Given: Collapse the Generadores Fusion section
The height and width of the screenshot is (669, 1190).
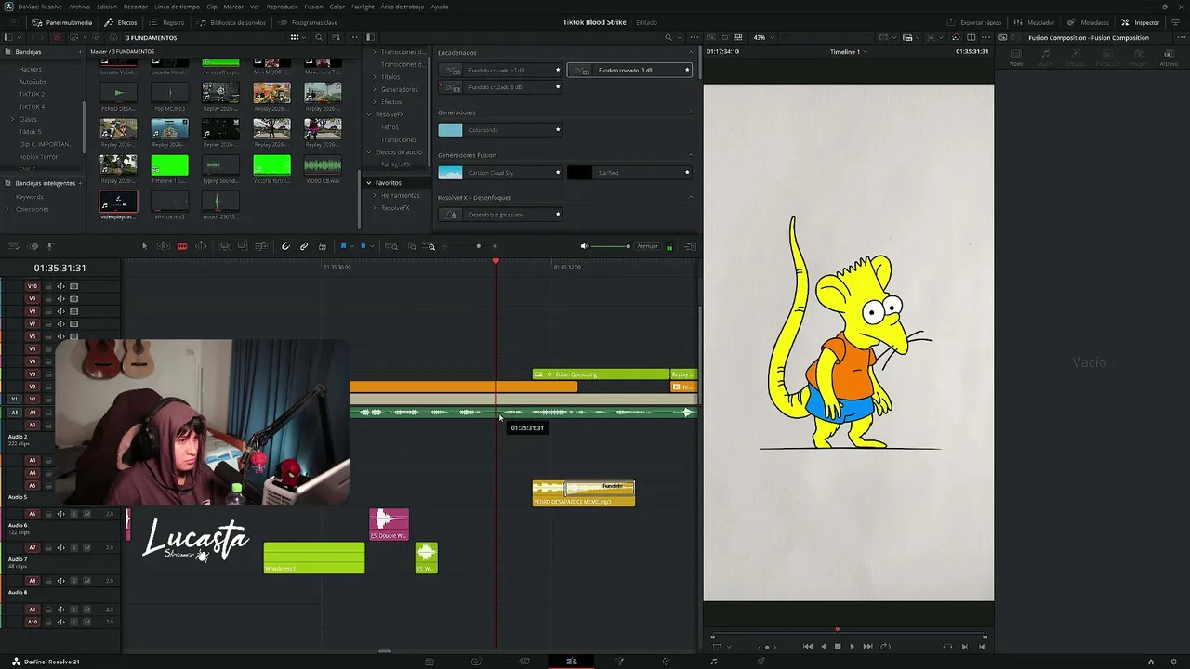Looking at the screenshot, I should coord(691,155).
